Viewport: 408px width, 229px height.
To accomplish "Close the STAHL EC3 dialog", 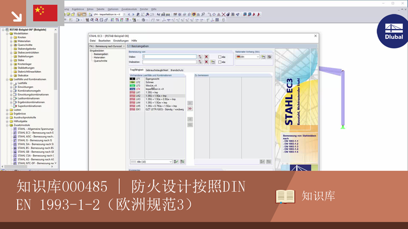I will point(315,36).
